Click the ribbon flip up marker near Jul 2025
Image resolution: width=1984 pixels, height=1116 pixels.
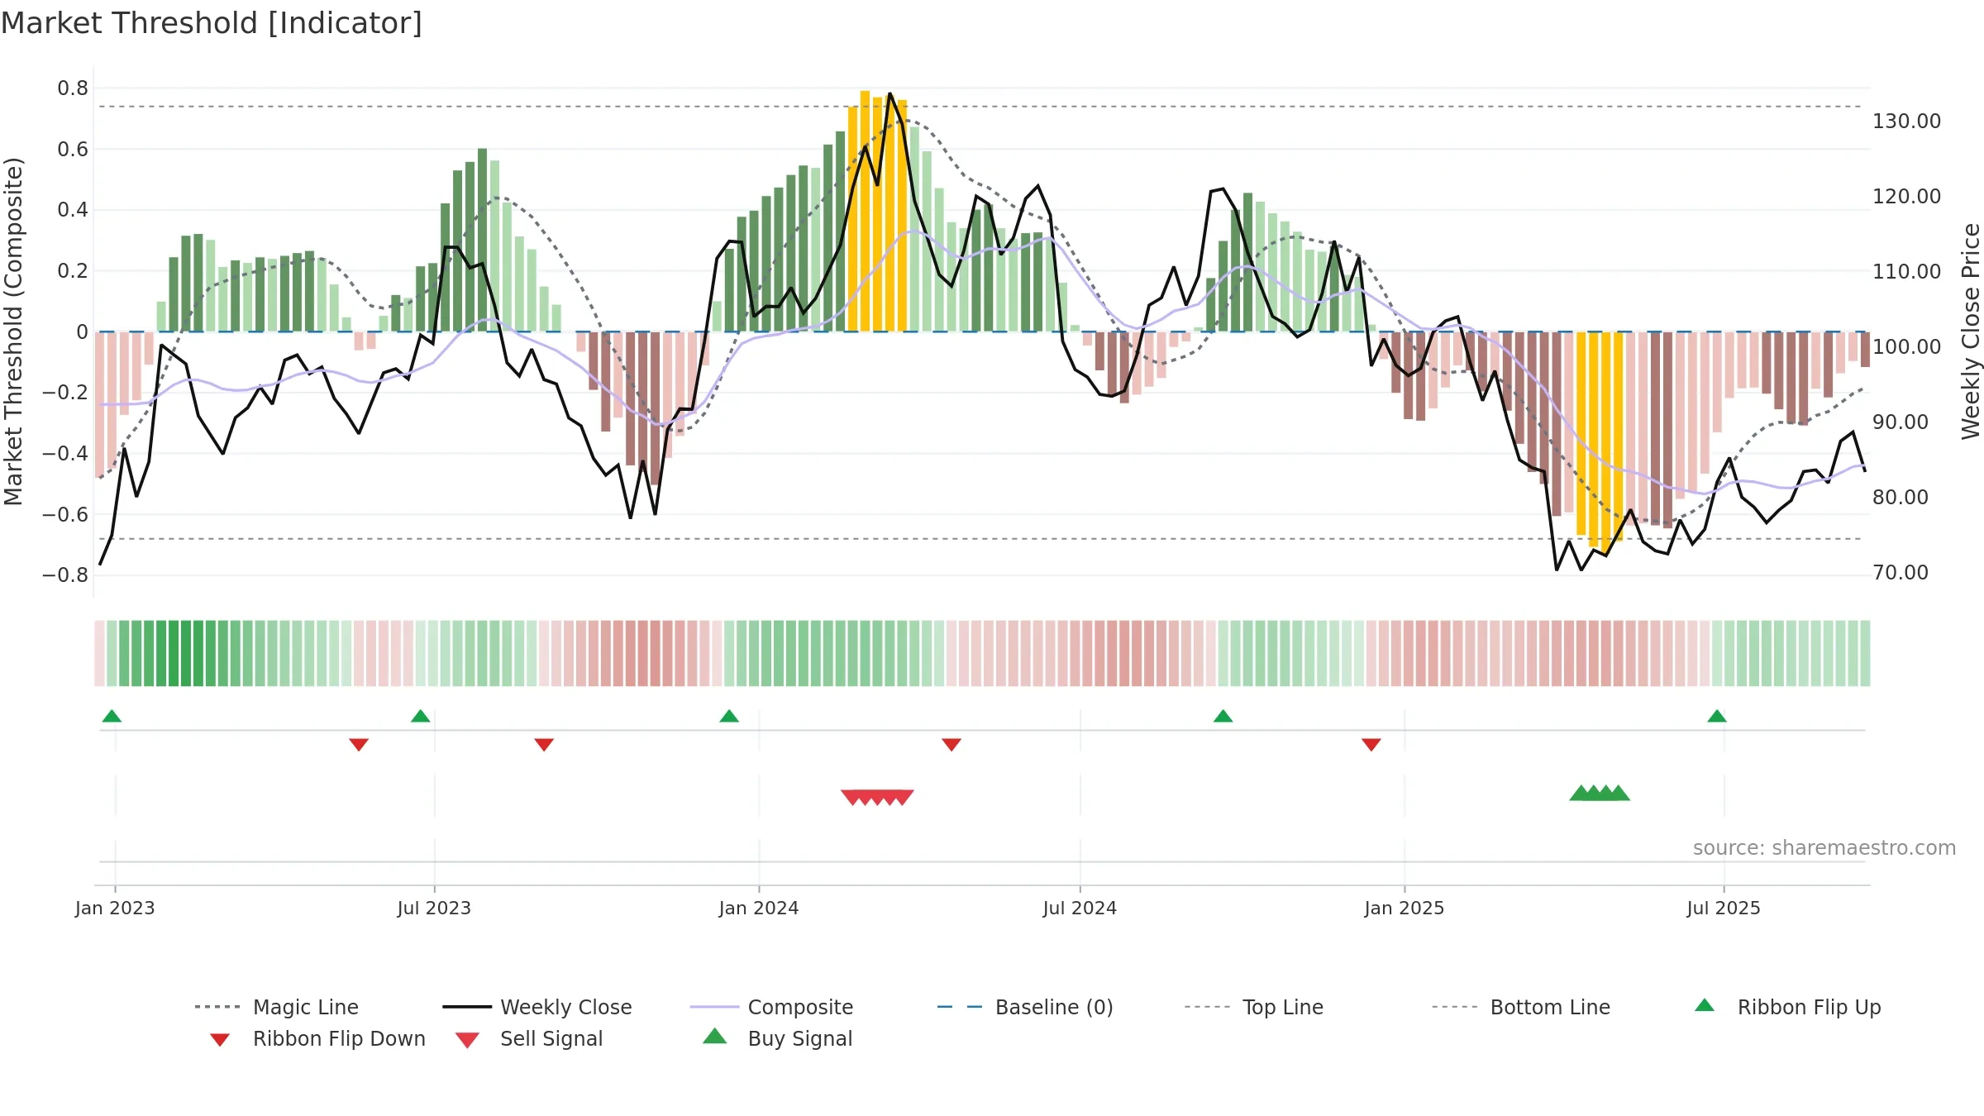click(1717, 716)
